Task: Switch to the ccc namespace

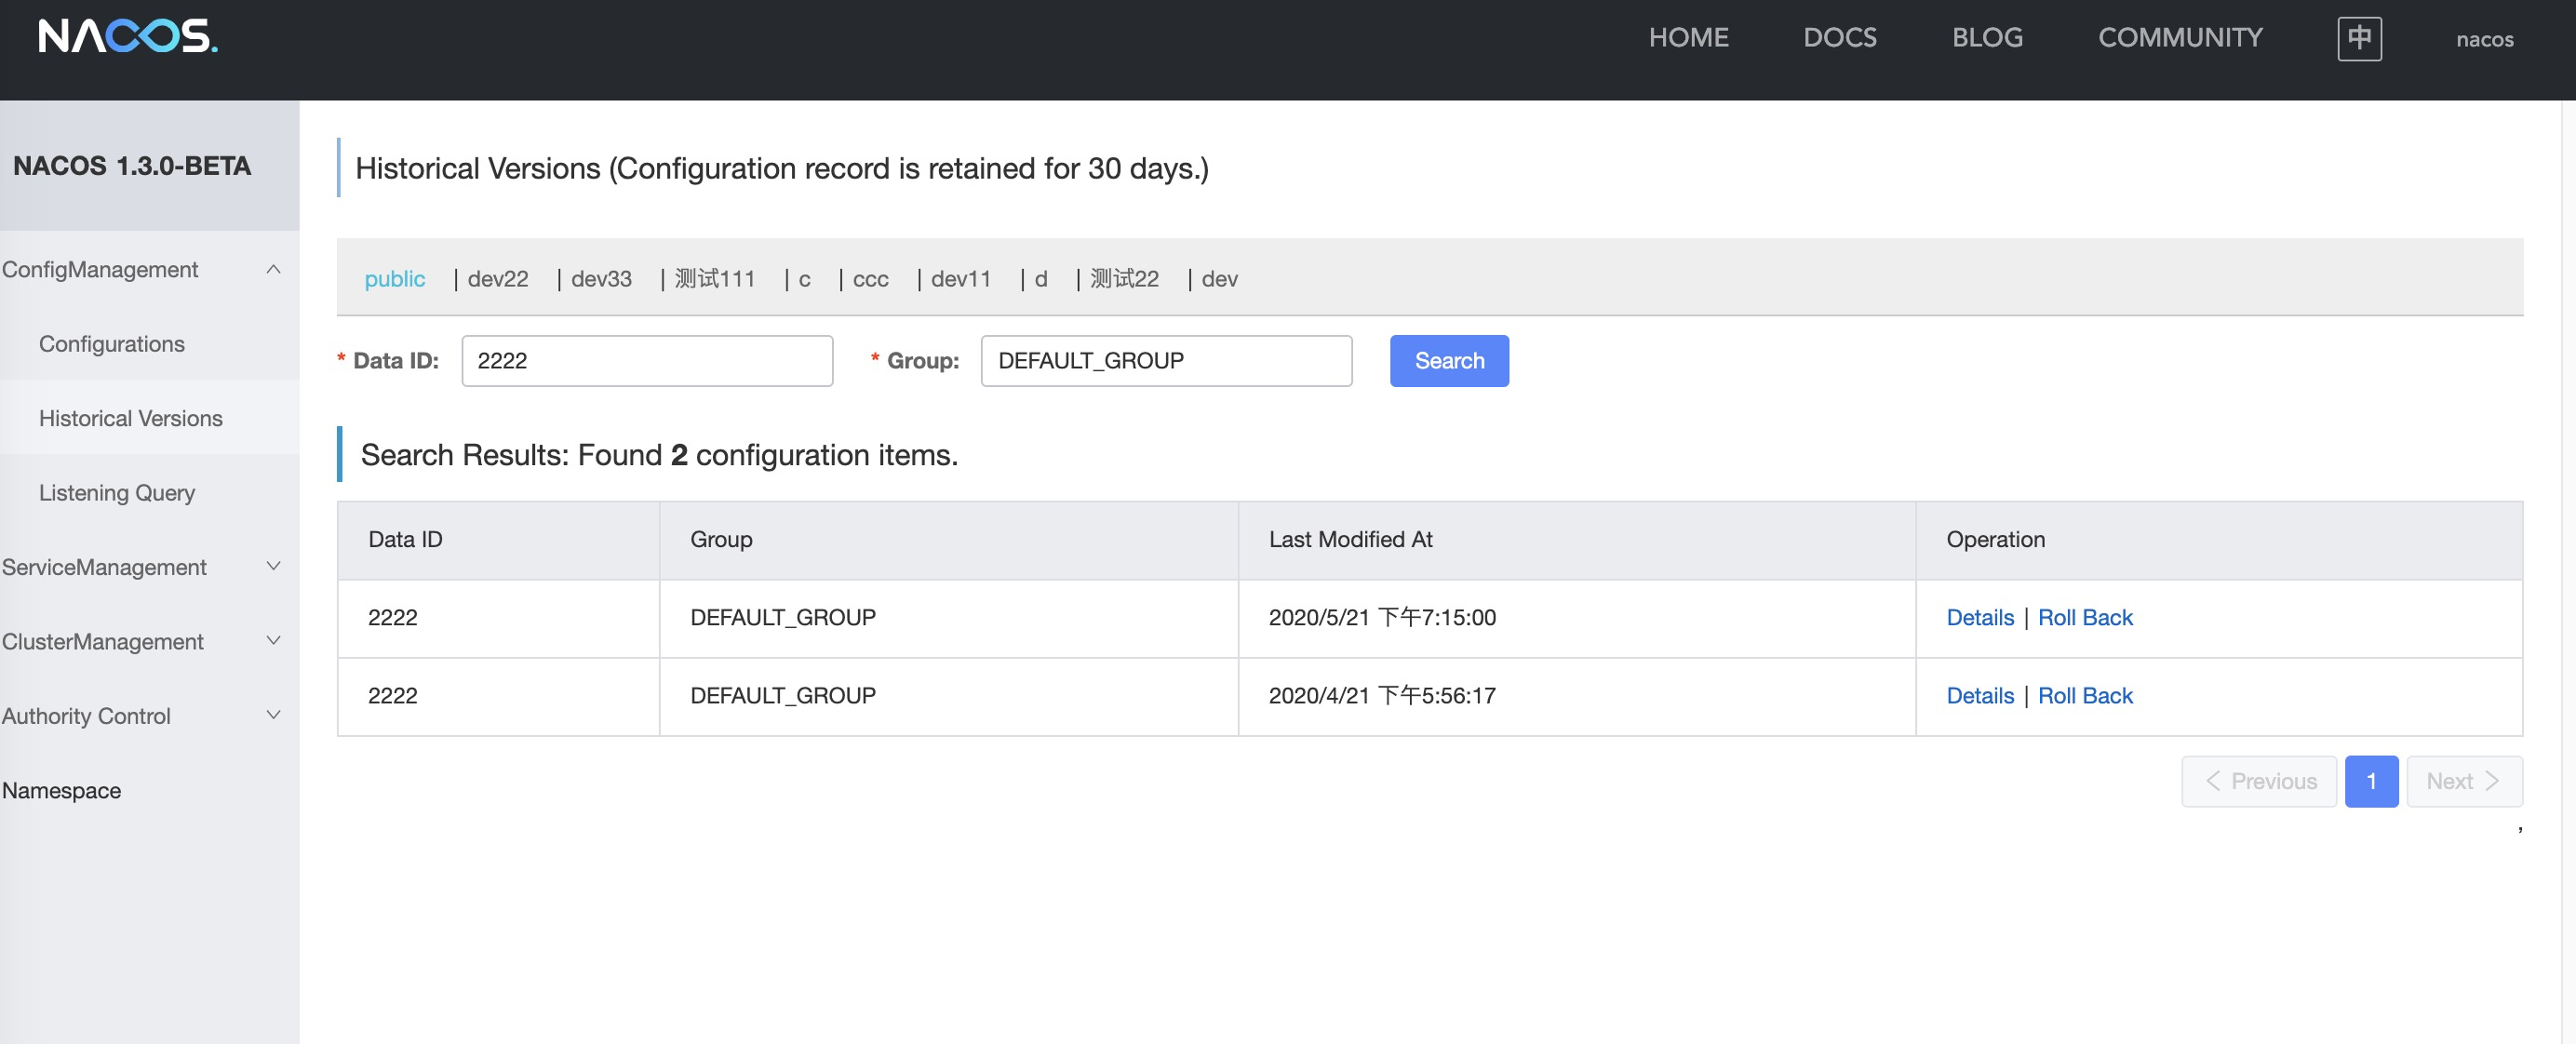Action: click(x=870, y=279)
